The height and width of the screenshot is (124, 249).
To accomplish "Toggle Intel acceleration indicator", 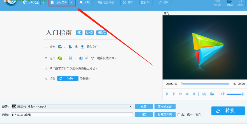I will point(230,3).
